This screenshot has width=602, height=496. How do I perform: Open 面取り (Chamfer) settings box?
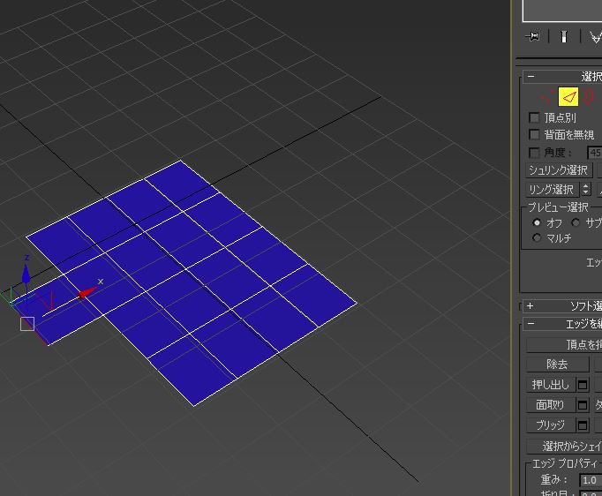pyautogui.click(x=583, y=405)
